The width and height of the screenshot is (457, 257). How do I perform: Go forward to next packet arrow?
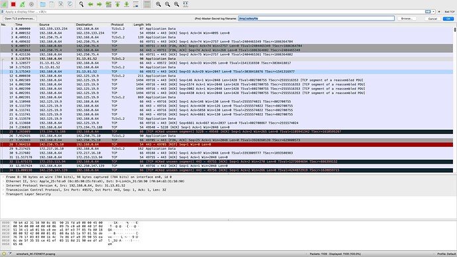tap(99, 4)
